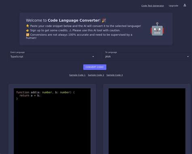Load Sample Code 1
The height and width of the screenshot is (154, 192).
pos(77,75)
